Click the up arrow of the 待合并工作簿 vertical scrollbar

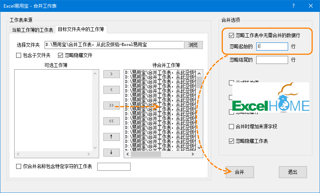(x=199, y=74)
